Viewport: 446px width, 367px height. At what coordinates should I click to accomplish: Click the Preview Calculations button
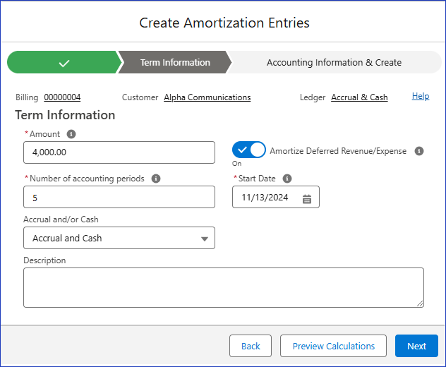pos(333,346)
